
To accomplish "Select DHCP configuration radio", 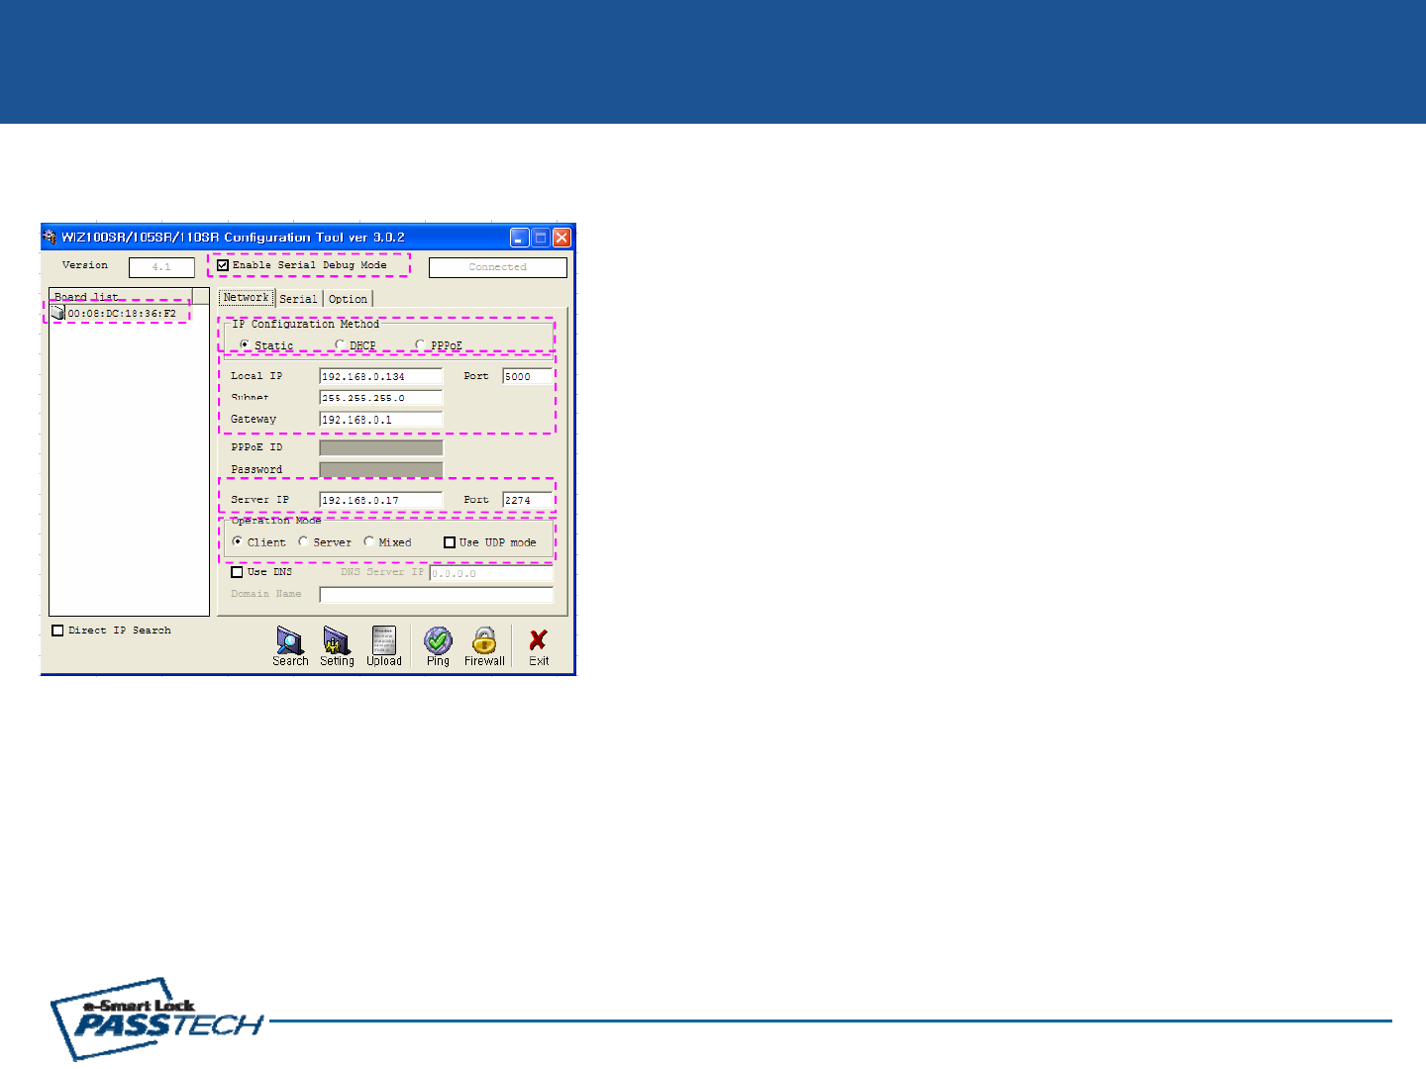I will [340, 344].
